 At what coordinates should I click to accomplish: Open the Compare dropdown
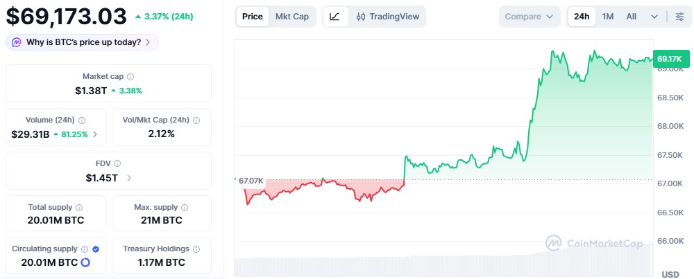(x=530, y=17)
